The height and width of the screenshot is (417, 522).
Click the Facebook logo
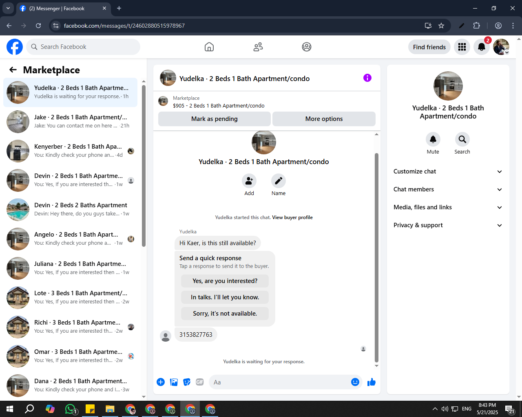pos(15,47)
